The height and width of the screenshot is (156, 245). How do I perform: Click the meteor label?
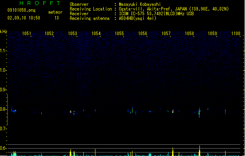pos(55,12)
